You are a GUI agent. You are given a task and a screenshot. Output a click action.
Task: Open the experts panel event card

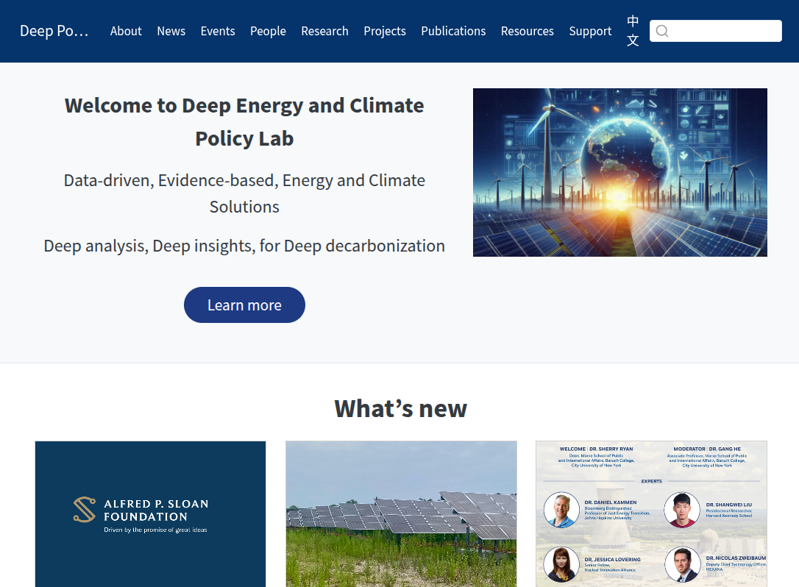pos(651,513)
